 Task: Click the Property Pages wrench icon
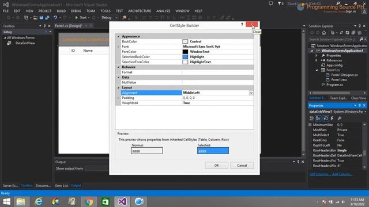tap(340, 118)
